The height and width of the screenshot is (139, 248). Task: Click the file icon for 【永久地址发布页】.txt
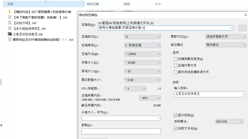tap(10, 28)
